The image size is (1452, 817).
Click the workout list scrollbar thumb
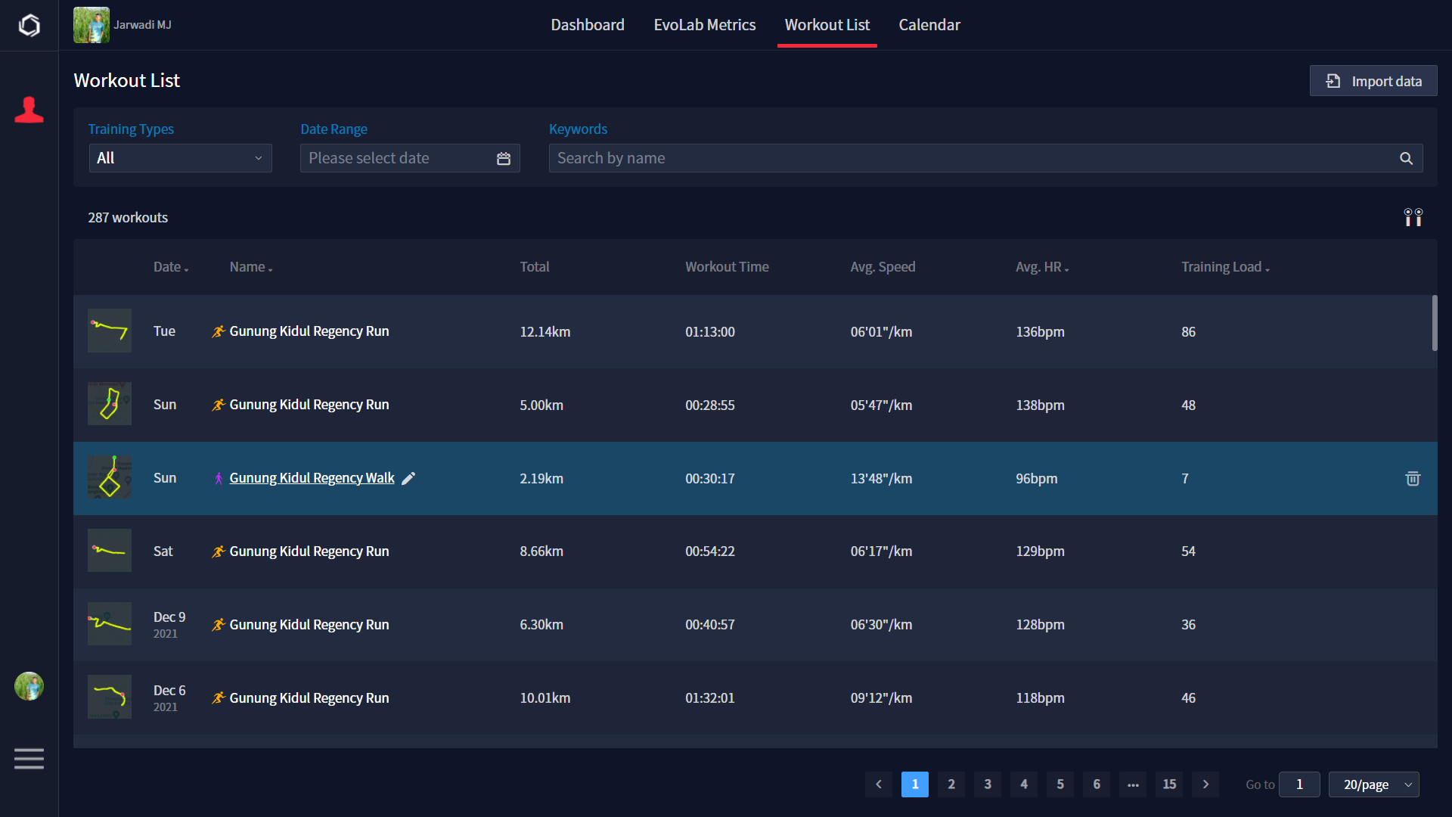point(1434,323)
